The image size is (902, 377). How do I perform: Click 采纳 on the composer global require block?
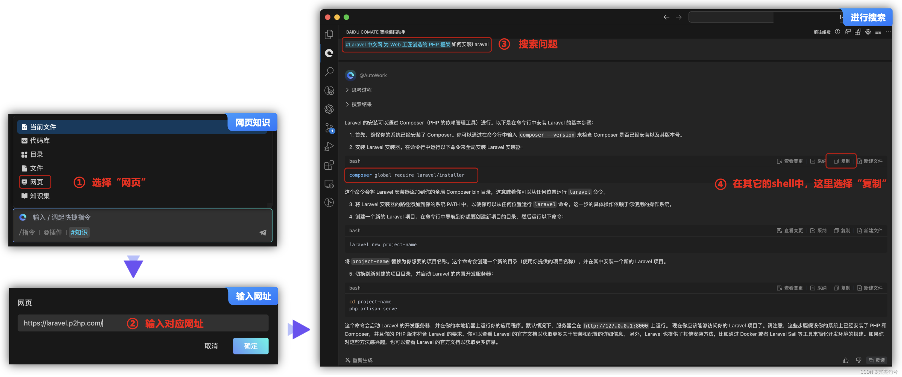(818, 161)
